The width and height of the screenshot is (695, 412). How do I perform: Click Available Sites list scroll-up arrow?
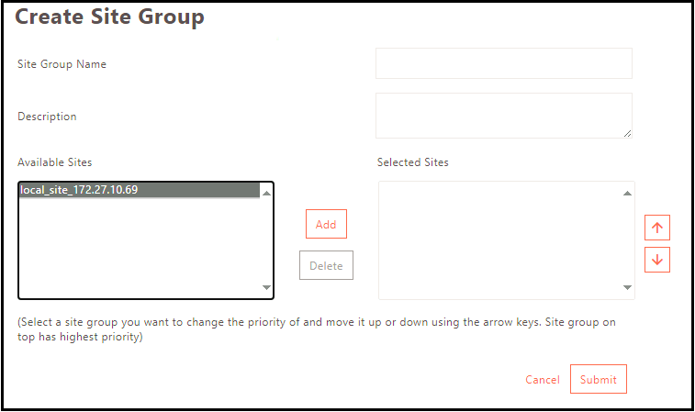[266, 193]
